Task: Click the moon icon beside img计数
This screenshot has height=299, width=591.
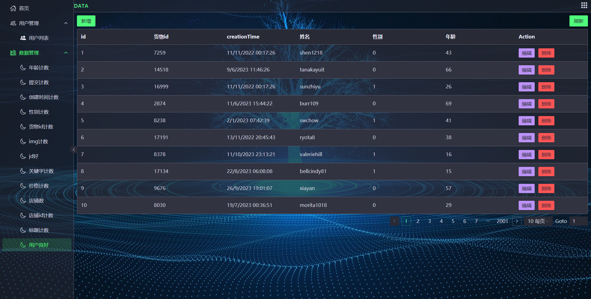Action: pos(23,141)
